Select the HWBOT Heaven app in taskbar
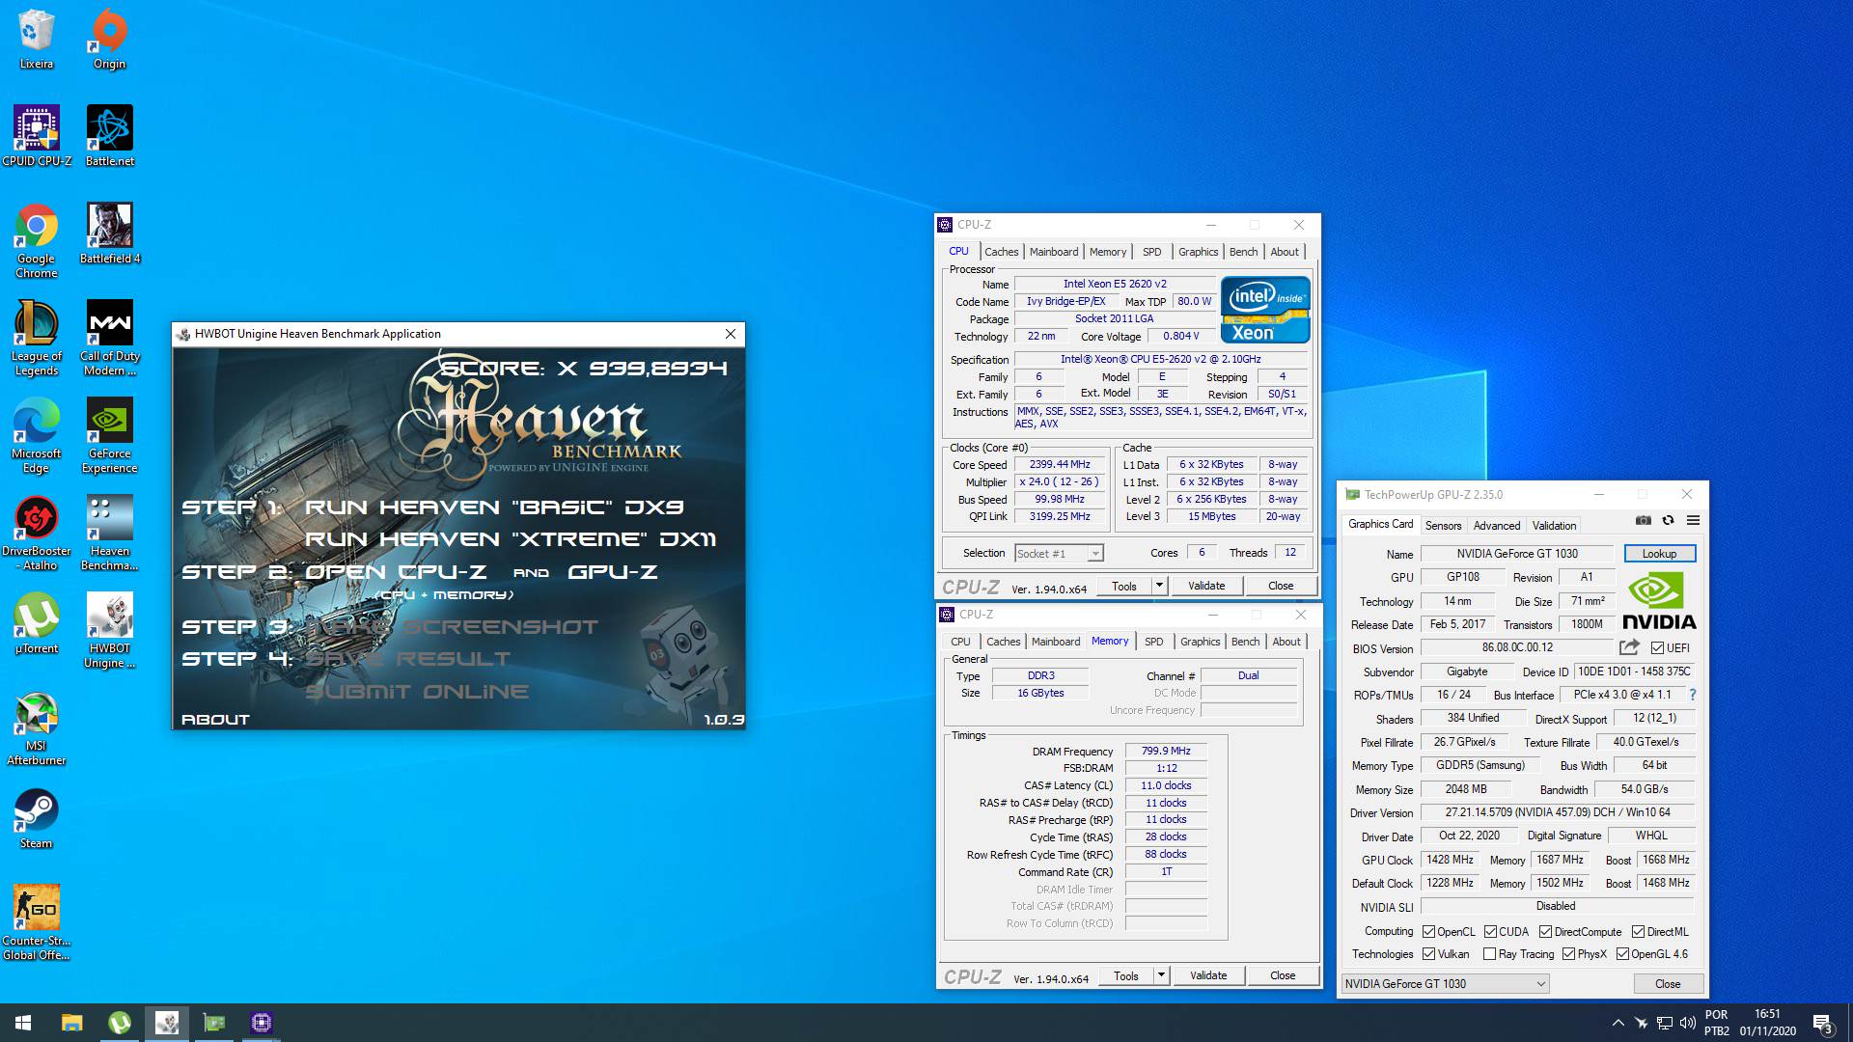The height and width of the screenshot is (1042, 1853). 167,1023
